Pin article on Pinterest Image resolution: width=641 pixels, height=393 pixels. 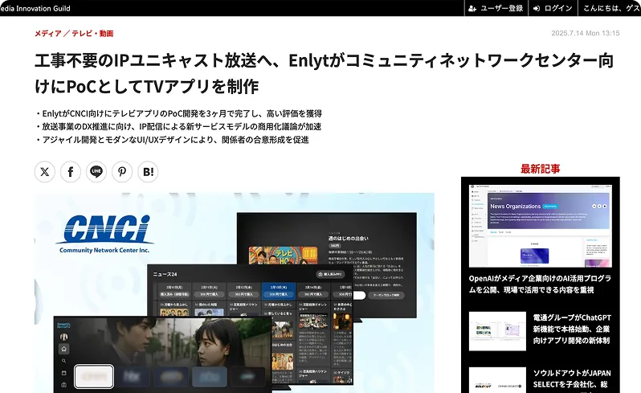pyautogui.click(x=122, y=172)
